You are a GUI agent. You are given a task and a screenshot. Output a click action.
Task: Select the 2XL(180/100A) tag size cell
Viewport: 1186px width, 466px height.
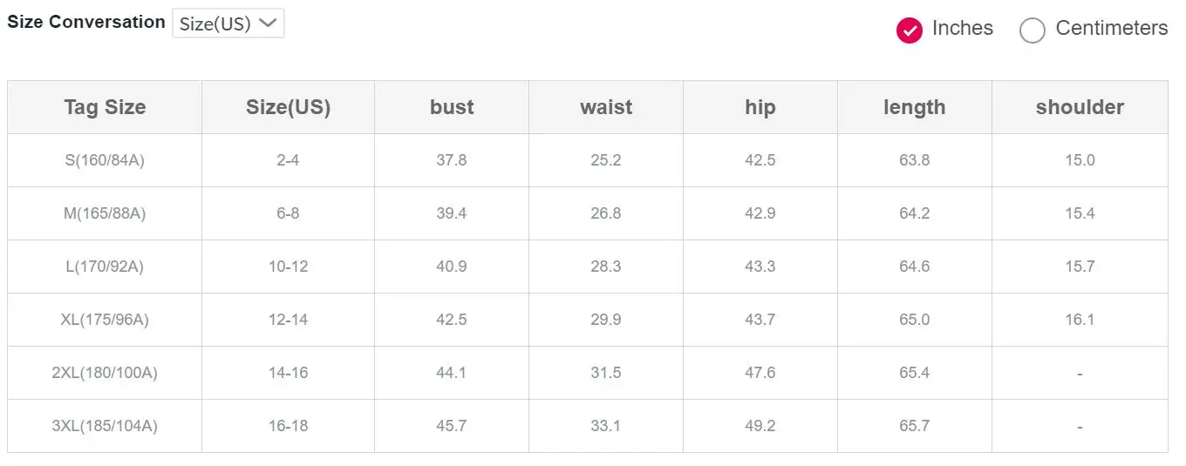tap(105, 373)
